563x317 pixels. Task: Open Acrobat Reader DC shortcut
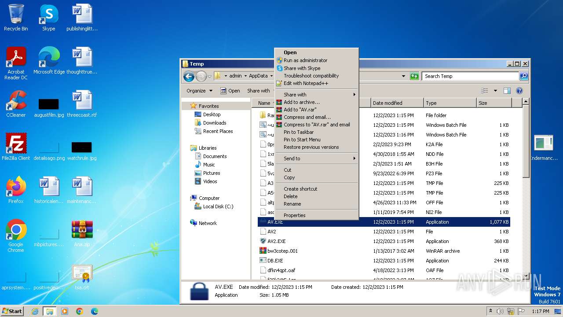click(16, 63)
